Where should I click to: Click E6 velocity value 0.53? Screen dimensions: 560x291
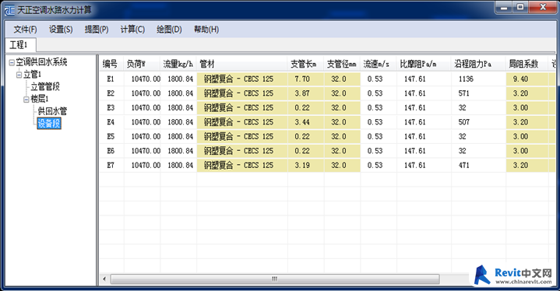coord(379,151)
